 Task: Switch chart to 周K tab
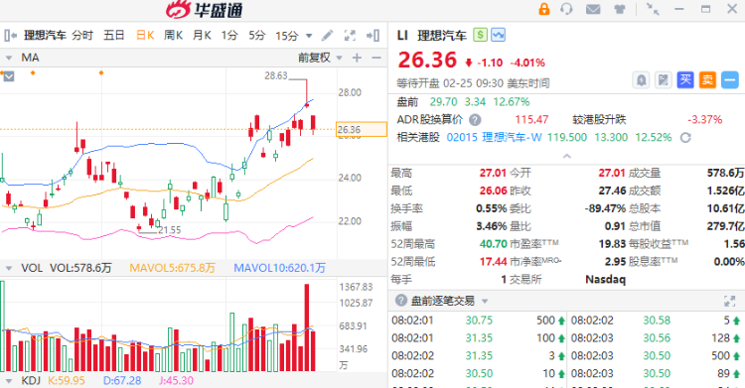[173, 35]
